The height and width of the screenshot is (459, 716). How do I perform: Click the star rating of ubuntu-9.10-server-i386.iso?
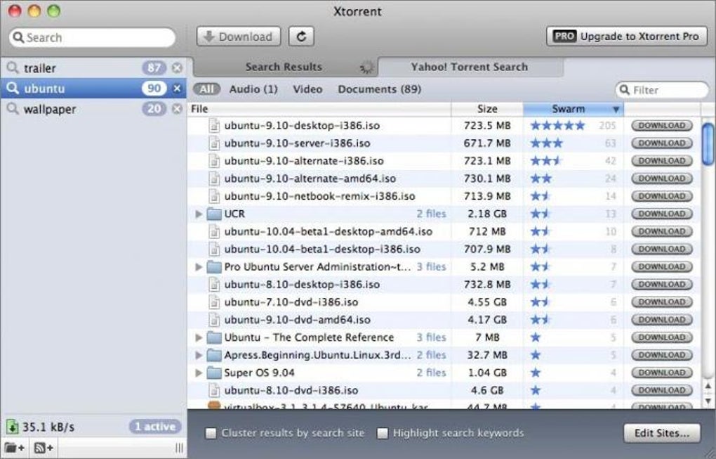point(547,143)
